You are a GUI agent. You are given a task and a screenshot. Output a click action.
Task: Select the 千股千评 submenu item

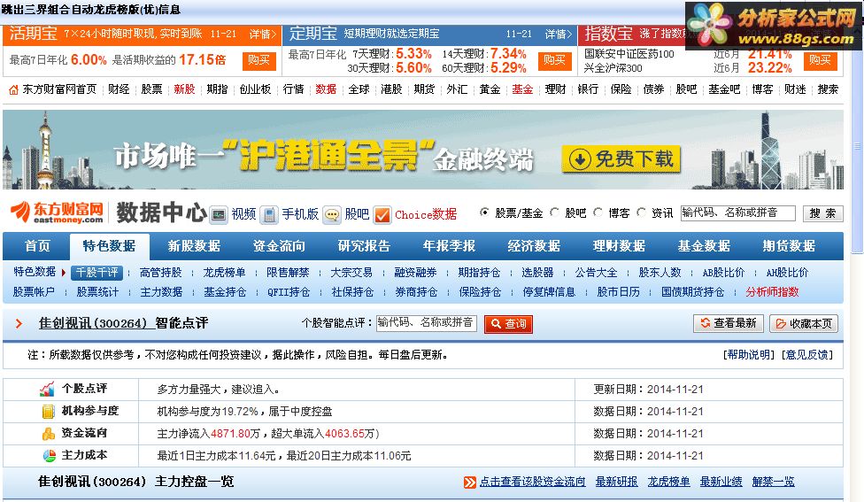coord(96,273)
